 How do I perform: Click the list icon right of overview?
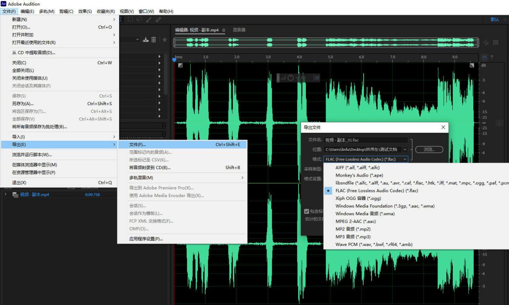496,43
